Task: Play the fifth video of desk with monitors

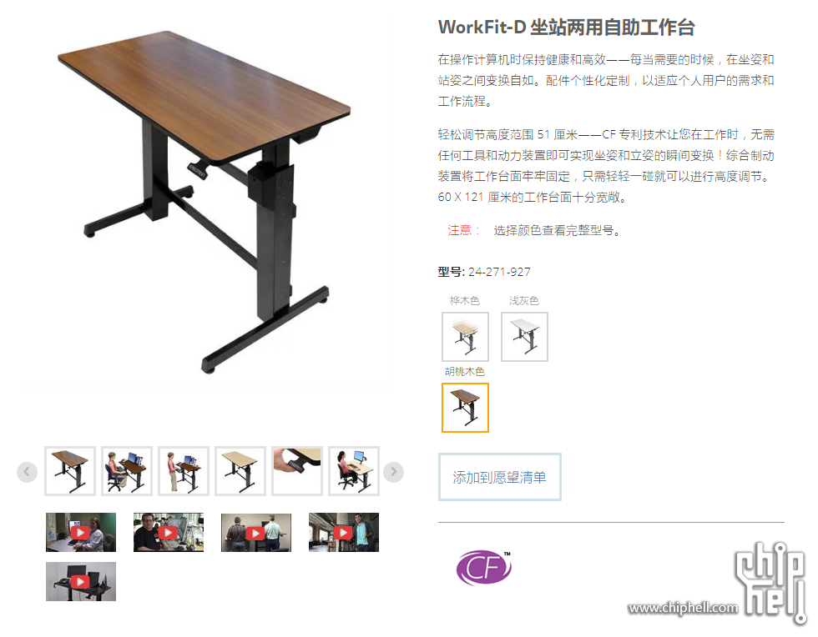Action: [x=81, y=581]
